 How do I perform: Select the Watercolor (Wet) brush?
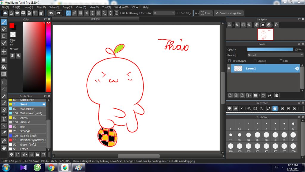[x=27, y=113]
